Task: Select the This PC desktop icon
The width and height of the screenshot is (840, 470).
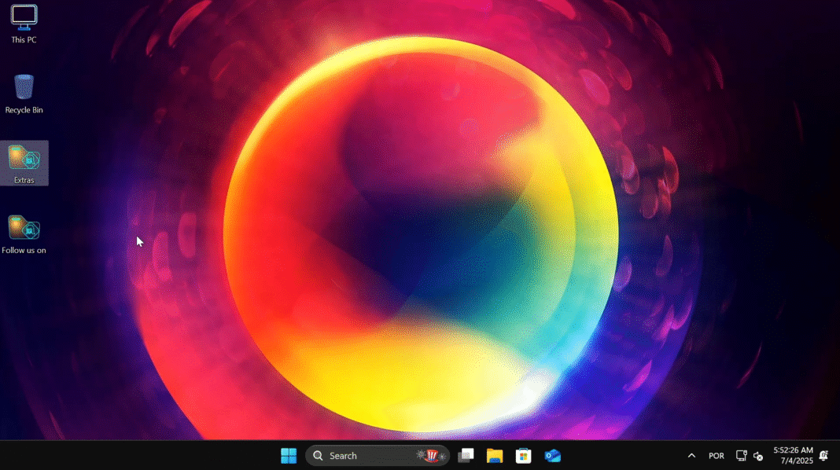Action: (24, 24)
